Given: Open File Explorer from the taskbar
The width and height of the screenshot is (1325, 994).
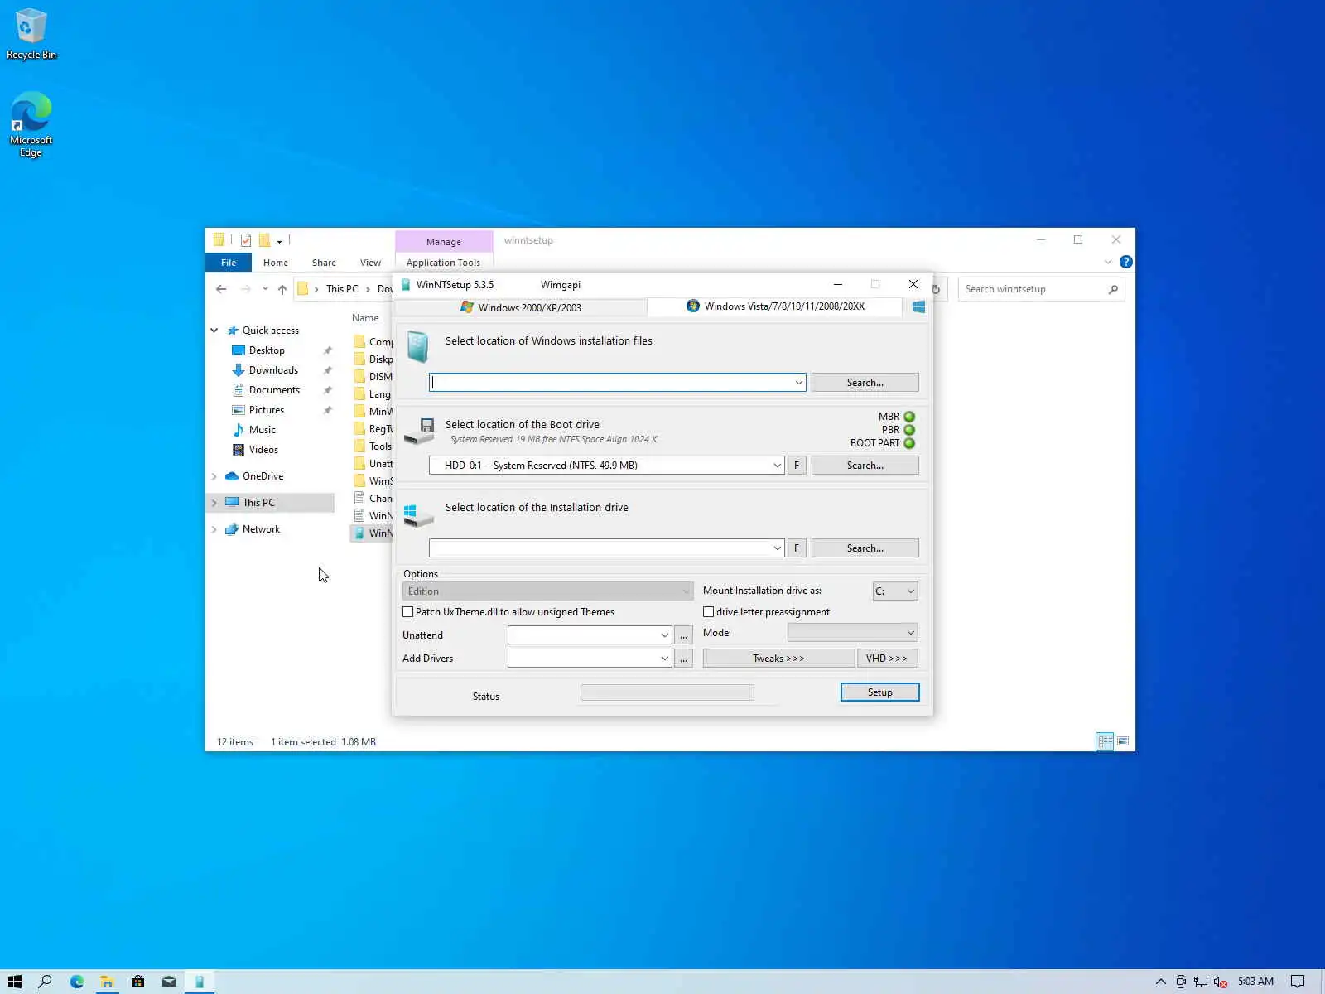Looking at the screenshot, I should 107,982.
